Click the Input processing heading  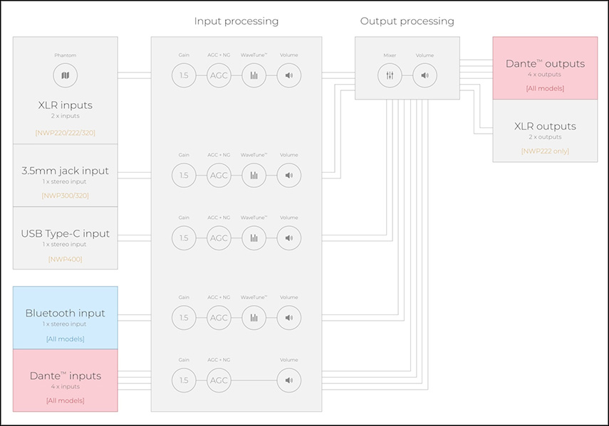tap(236, 21)
